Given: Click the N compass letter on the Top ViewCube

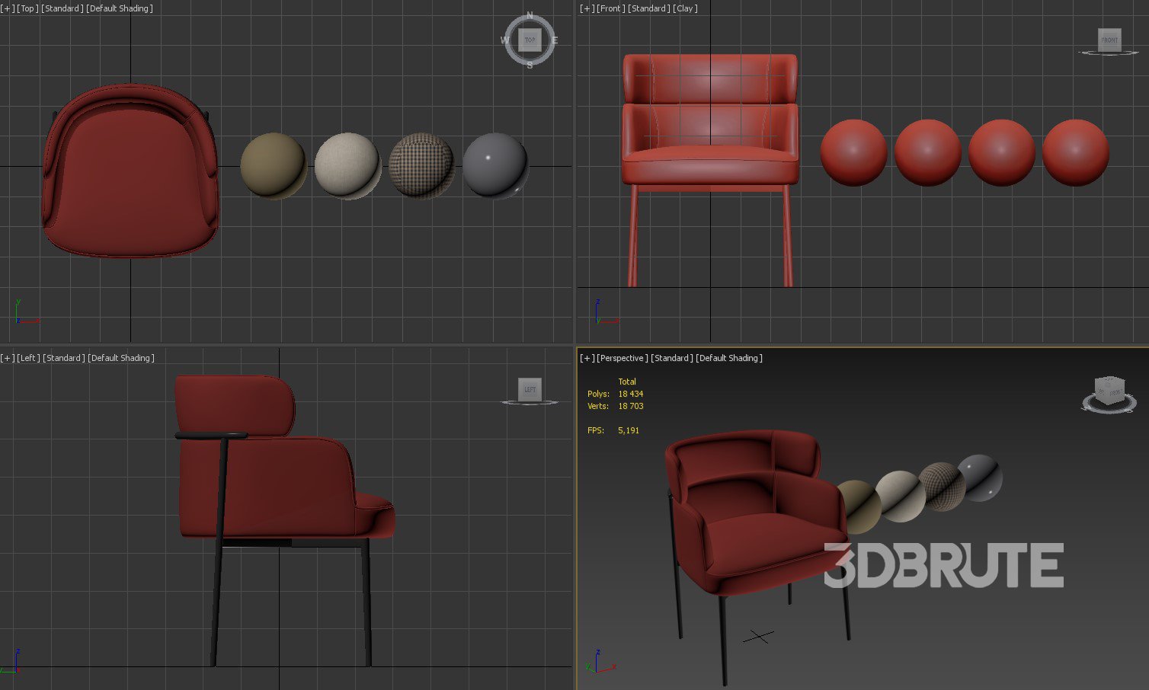Looking at the screenshot, I should 530,16.
